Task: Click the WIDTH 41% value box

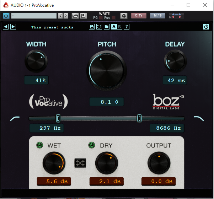Action: pos(36,80)
